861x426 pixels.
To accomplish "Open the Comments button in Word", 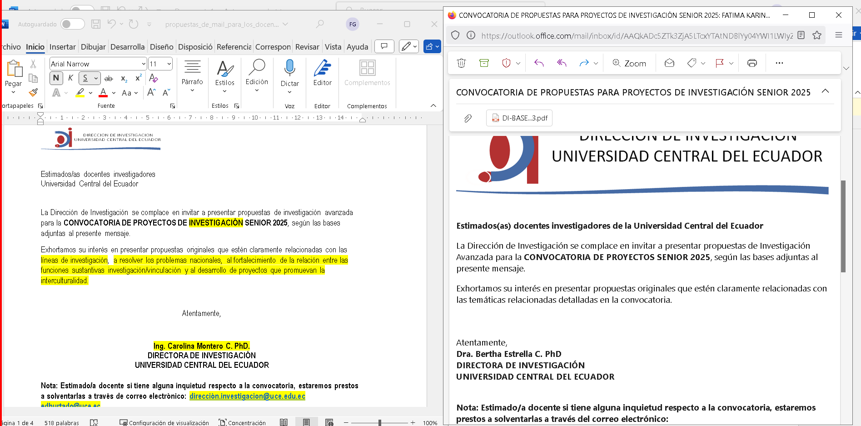I will click(x=384, y=46).
